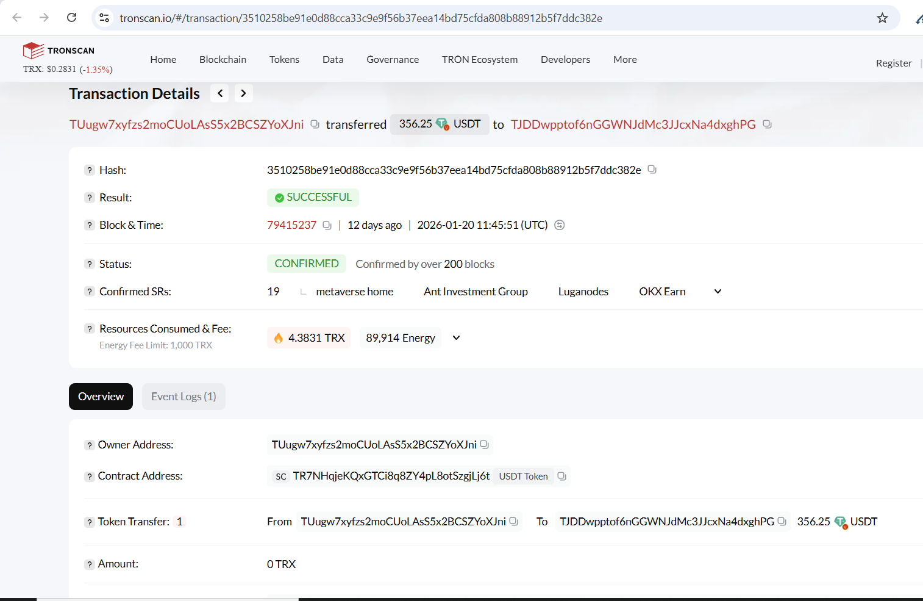Open the OKX Earn SR

coord(662,292)
